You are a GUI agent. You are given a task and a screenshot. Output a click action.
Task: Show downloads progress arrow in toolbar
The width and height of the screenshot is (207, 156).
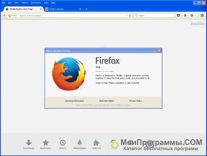(x=185, y=15)
